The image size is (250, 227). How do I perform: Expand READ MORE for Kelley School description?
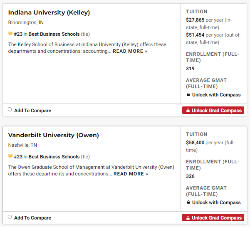[130, 51]
